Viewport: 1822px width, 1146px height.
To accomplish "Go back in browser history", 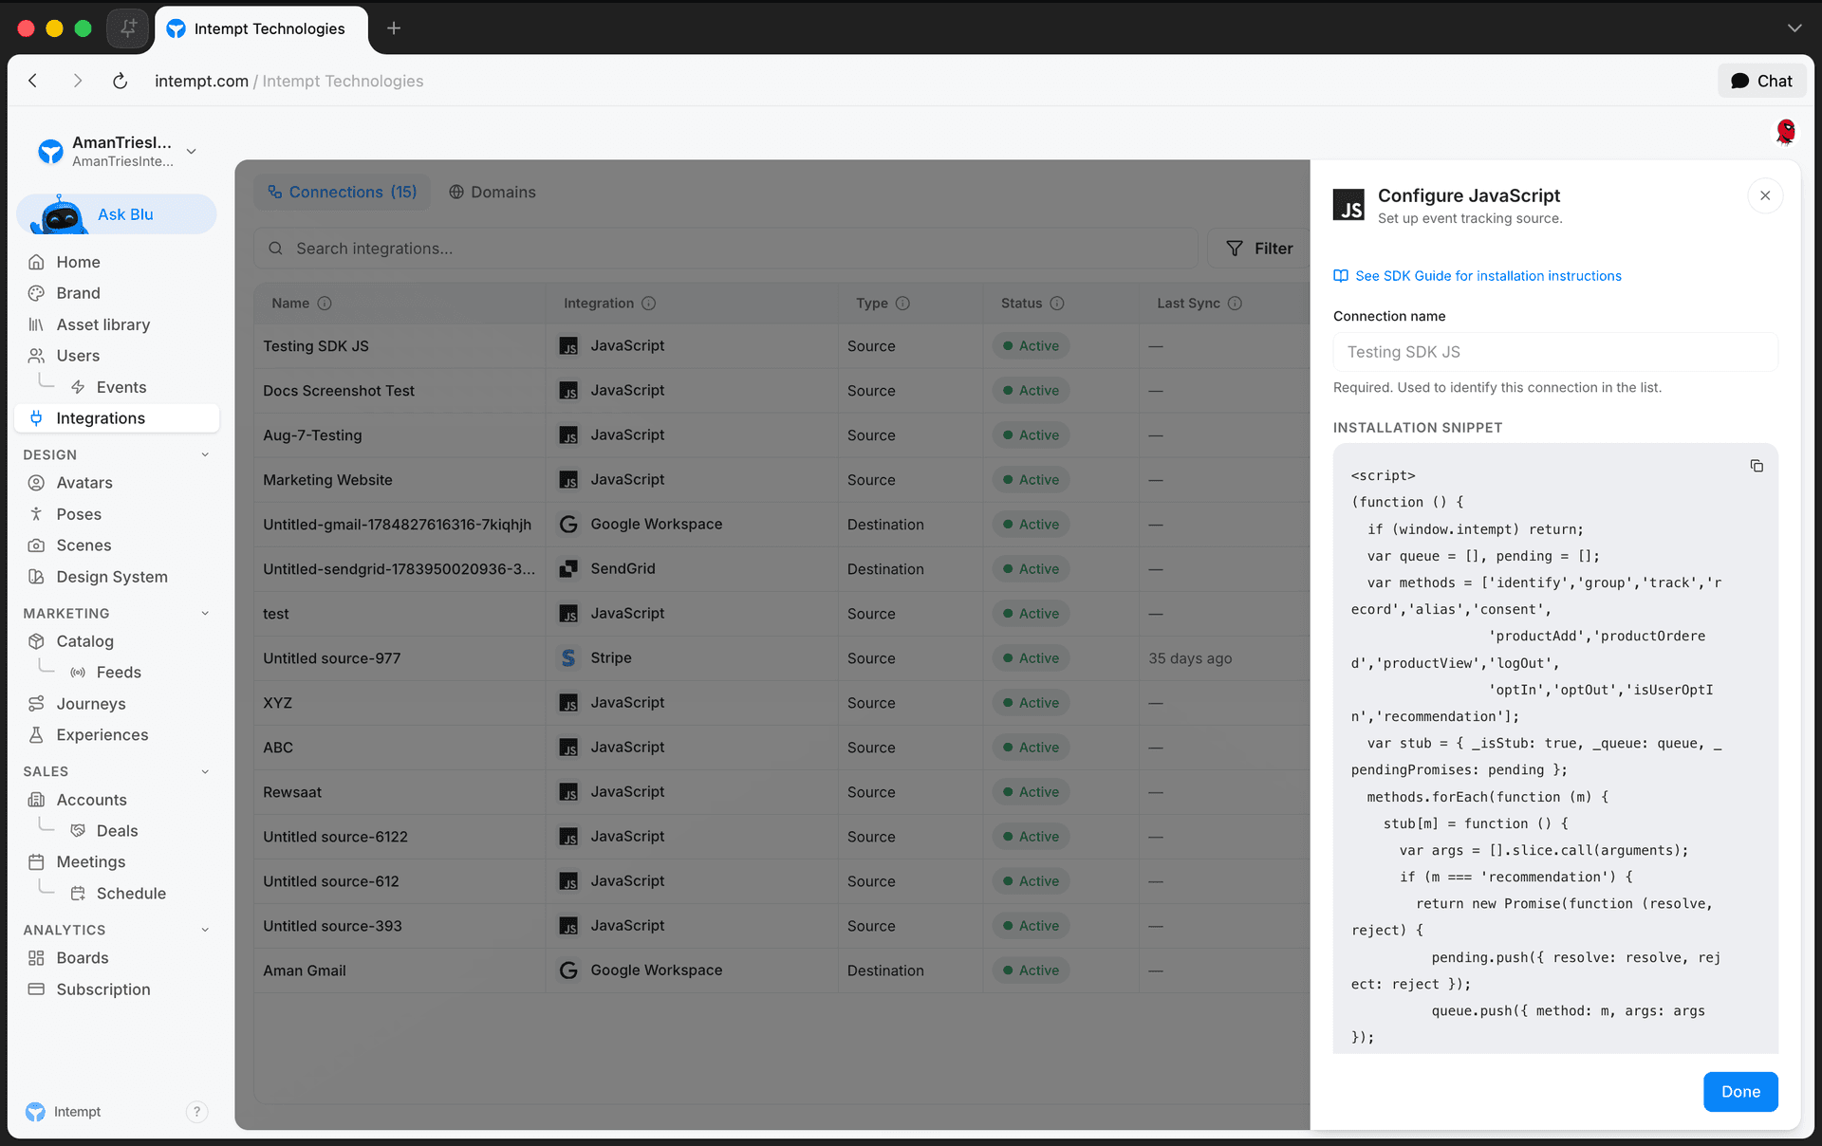I will coord(33,81).
